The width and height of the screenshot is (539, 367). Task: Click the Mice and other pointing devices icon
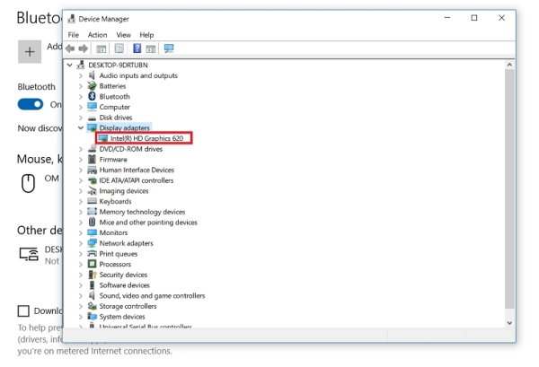[92, 223]
